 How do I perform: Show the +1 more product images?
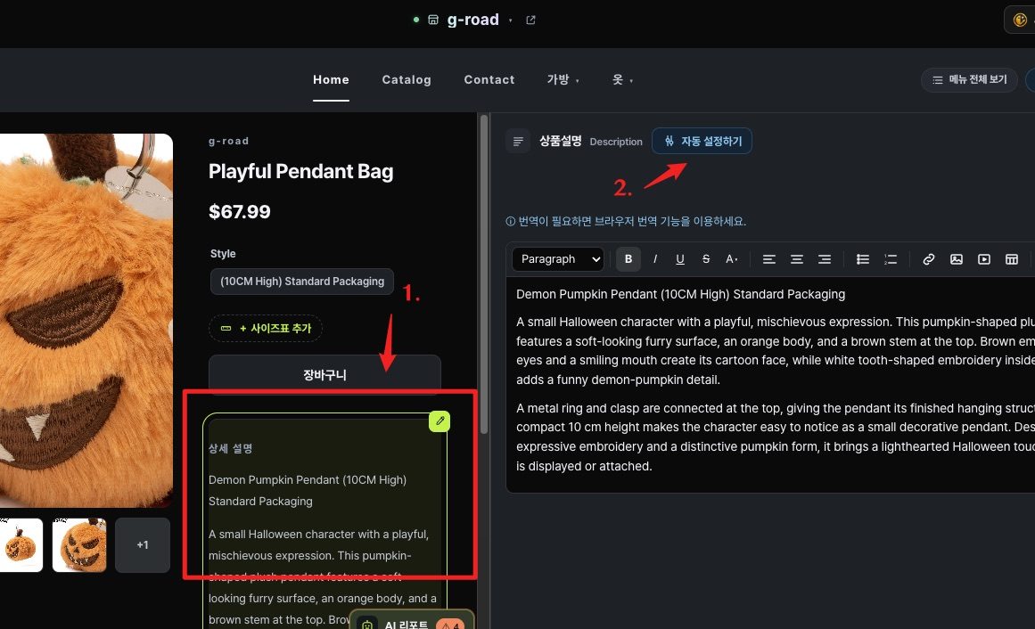[x=143, y=545]
